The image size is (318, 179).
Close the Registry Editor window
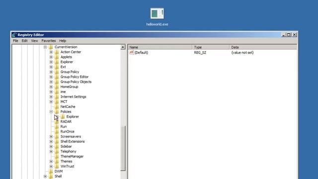tap(295, 35)
